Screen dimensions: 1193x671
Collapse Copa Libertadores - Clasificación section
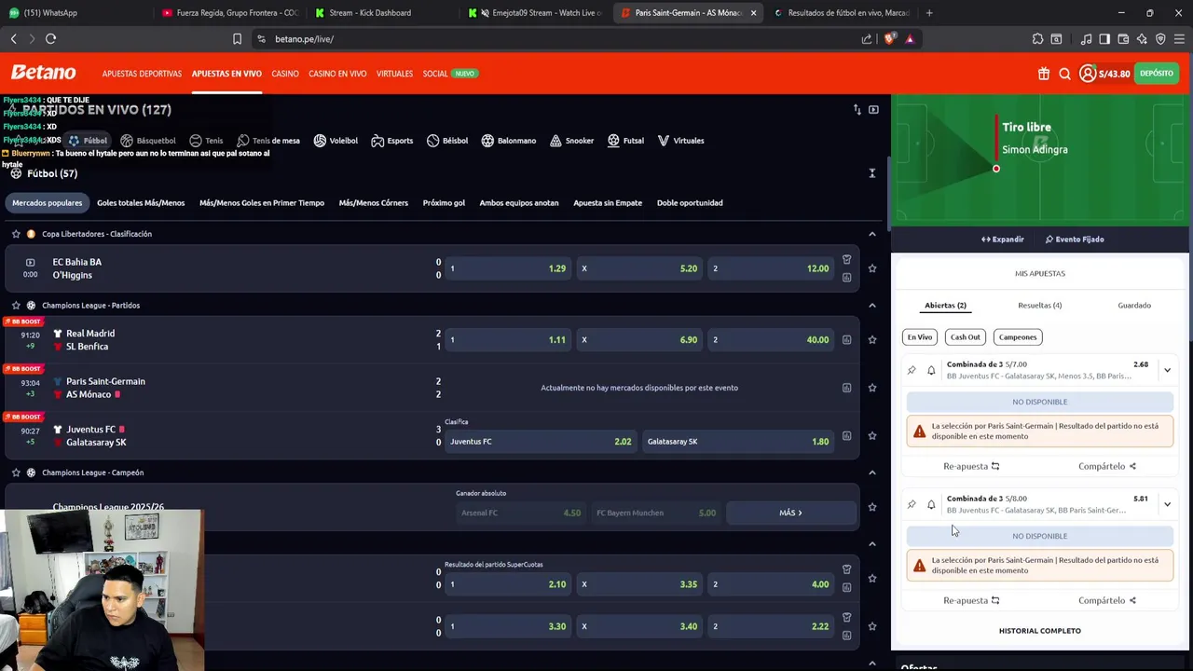[872, 234]
